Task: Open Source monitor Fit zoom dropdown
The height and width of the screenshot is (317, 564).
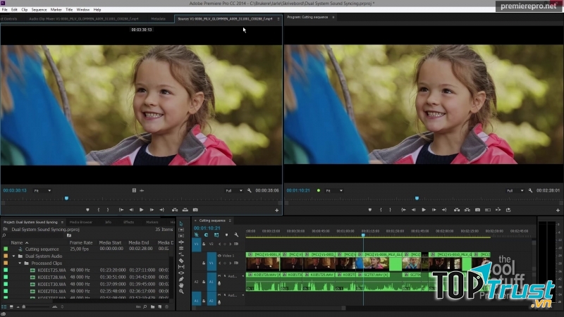Action: pyautogui.click(x=42, y=190)
